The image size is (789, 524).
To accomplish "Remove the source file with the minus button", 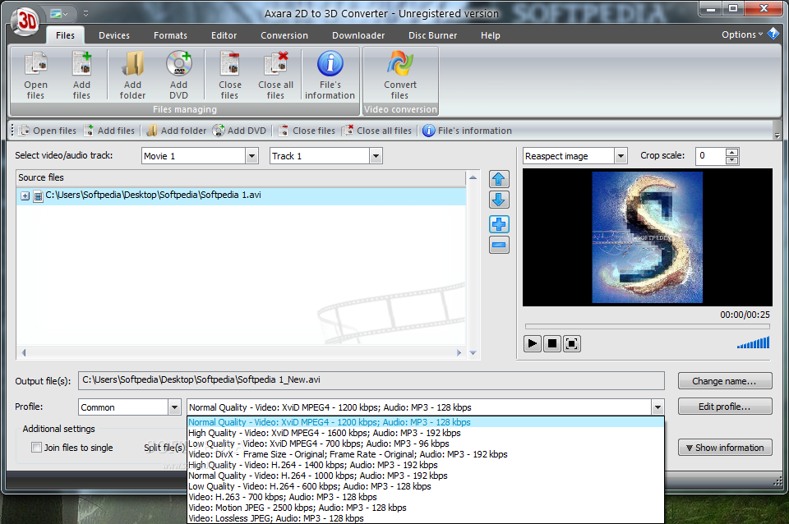I will pyautogui.click(x=499, y=245).
